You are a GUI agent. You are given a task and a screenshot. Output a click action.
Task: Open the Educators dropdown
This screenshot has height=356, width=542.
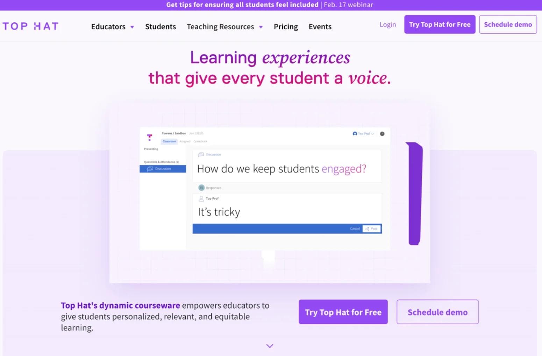point(112,27)
